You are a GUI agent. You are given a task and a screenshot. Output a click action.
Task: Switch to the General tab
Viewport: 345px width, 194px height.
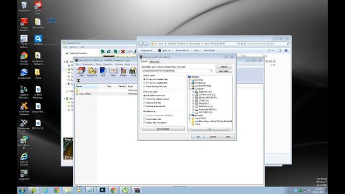pos(144,61)
